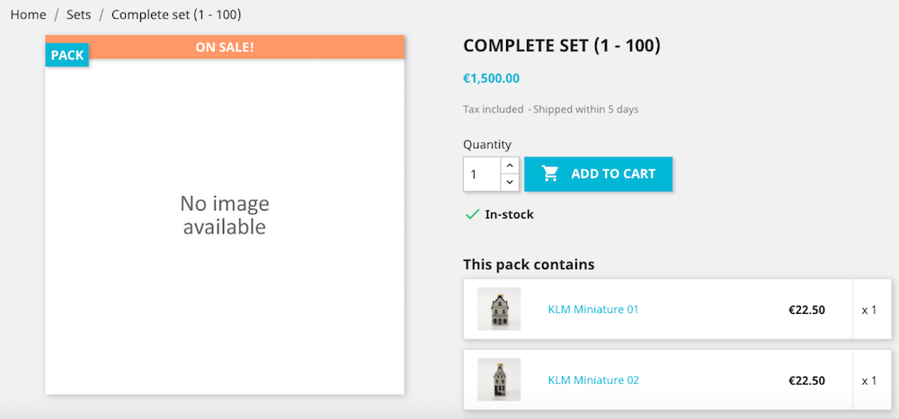Click the KLM Miniature 02 house thumbnail
899x419 pixels.
tap(499, 379)
